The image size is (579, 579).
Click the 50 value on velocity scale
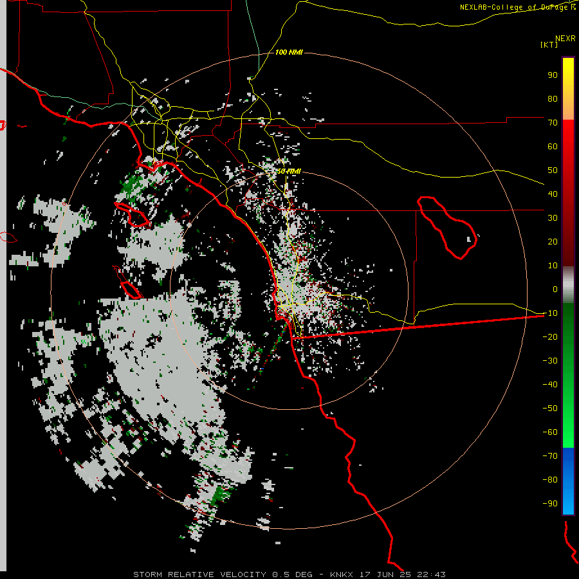tap(553, 170)
